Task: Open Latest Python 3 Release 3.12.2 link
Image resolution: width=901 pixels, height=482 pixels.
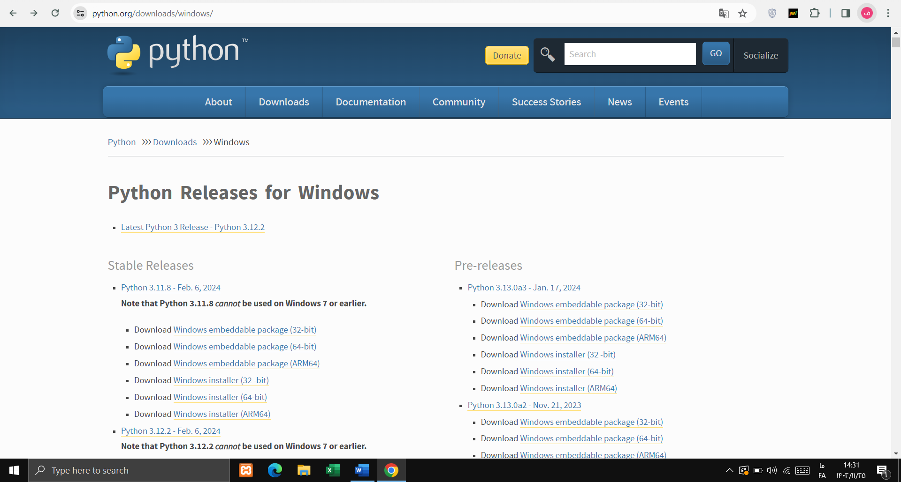Action: (x=192, y=227)
